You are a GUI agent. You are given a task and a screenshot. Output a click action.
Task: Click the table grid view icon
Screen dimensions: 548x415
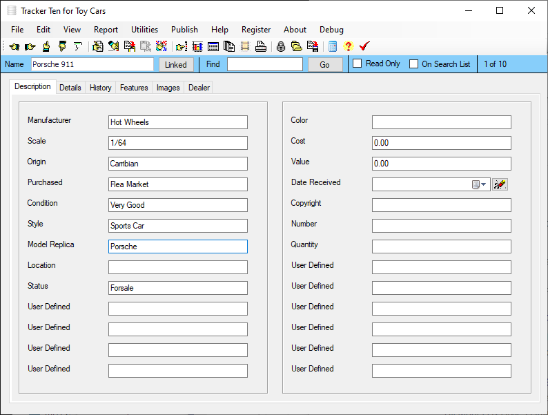pos(213,47)
